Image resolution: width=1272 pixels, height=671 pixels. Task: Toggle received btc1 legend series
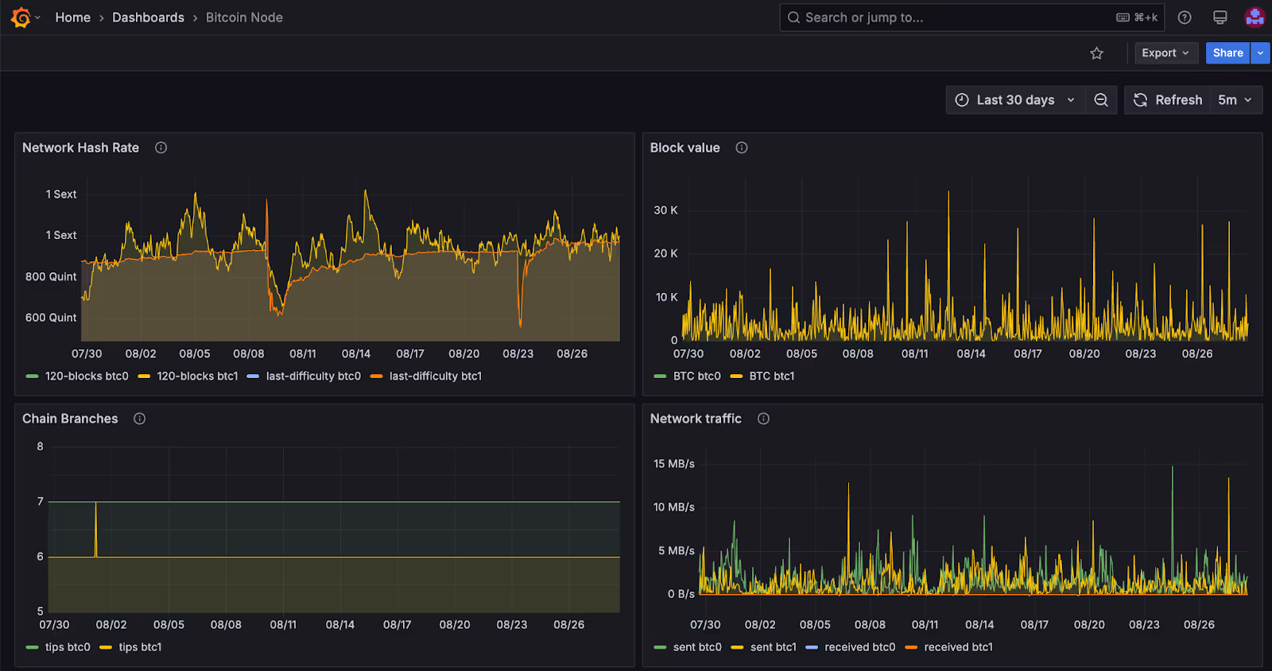(x=958, y=647)
